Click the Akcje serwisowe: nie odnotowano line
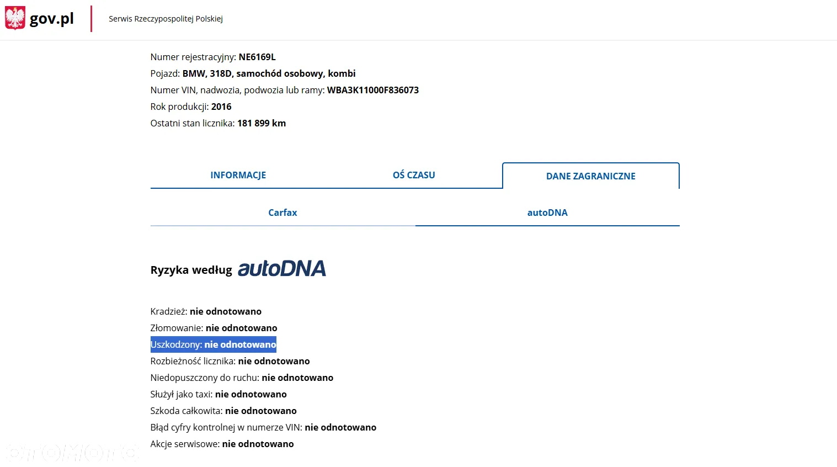The height and width of the screenshot is (467, 837). (x=222, y=444)
